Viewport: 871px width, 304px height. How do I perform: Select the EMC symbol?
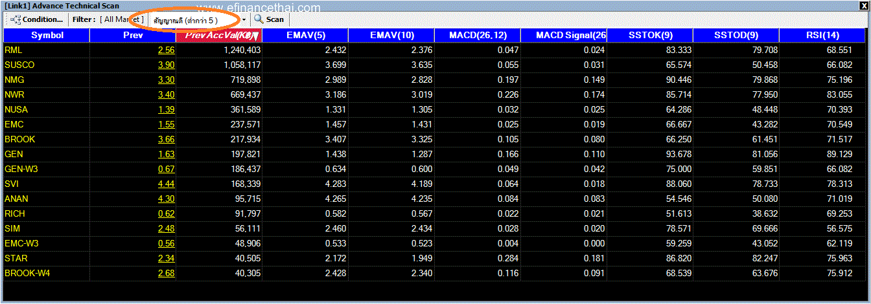(14, 124)
